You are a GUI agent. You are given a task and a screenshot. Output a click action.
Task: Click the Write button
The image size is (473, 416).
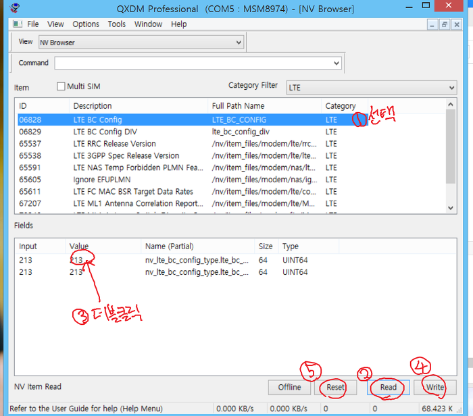[x=434, y=388]
